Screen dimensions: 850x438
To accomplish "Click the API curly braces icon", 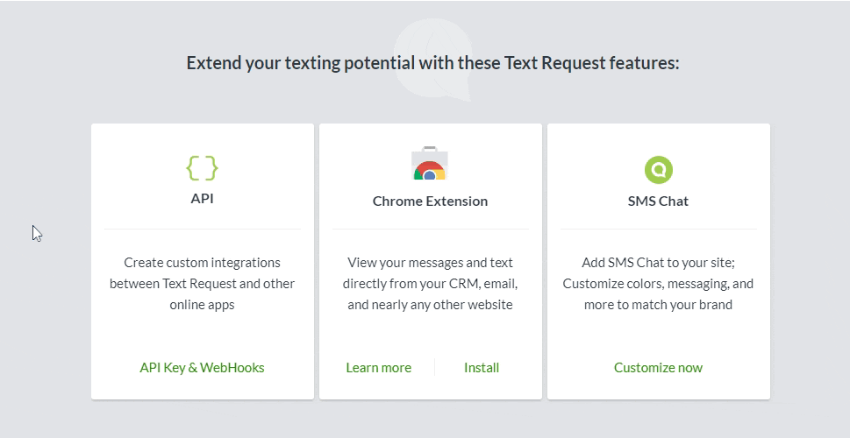I will pyautogui.click(x=202, y=167).
